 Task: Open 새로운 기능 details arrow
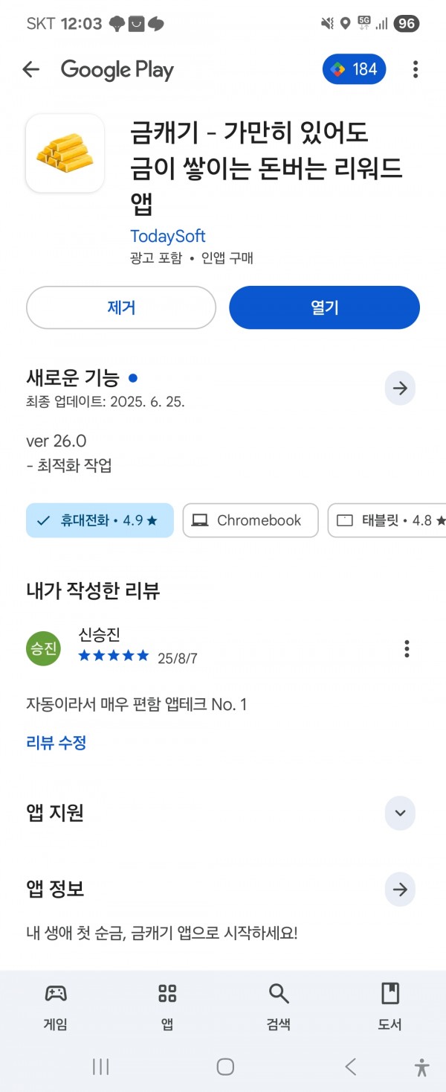pos(400,388)
